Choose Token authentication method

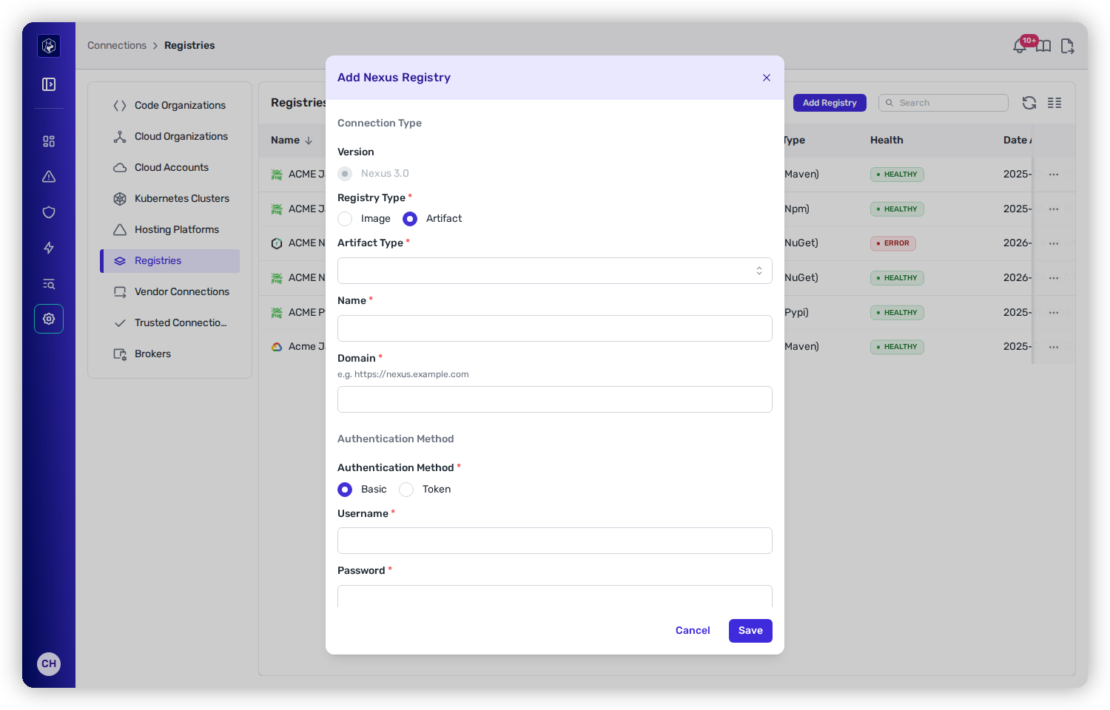click(406, 490)
